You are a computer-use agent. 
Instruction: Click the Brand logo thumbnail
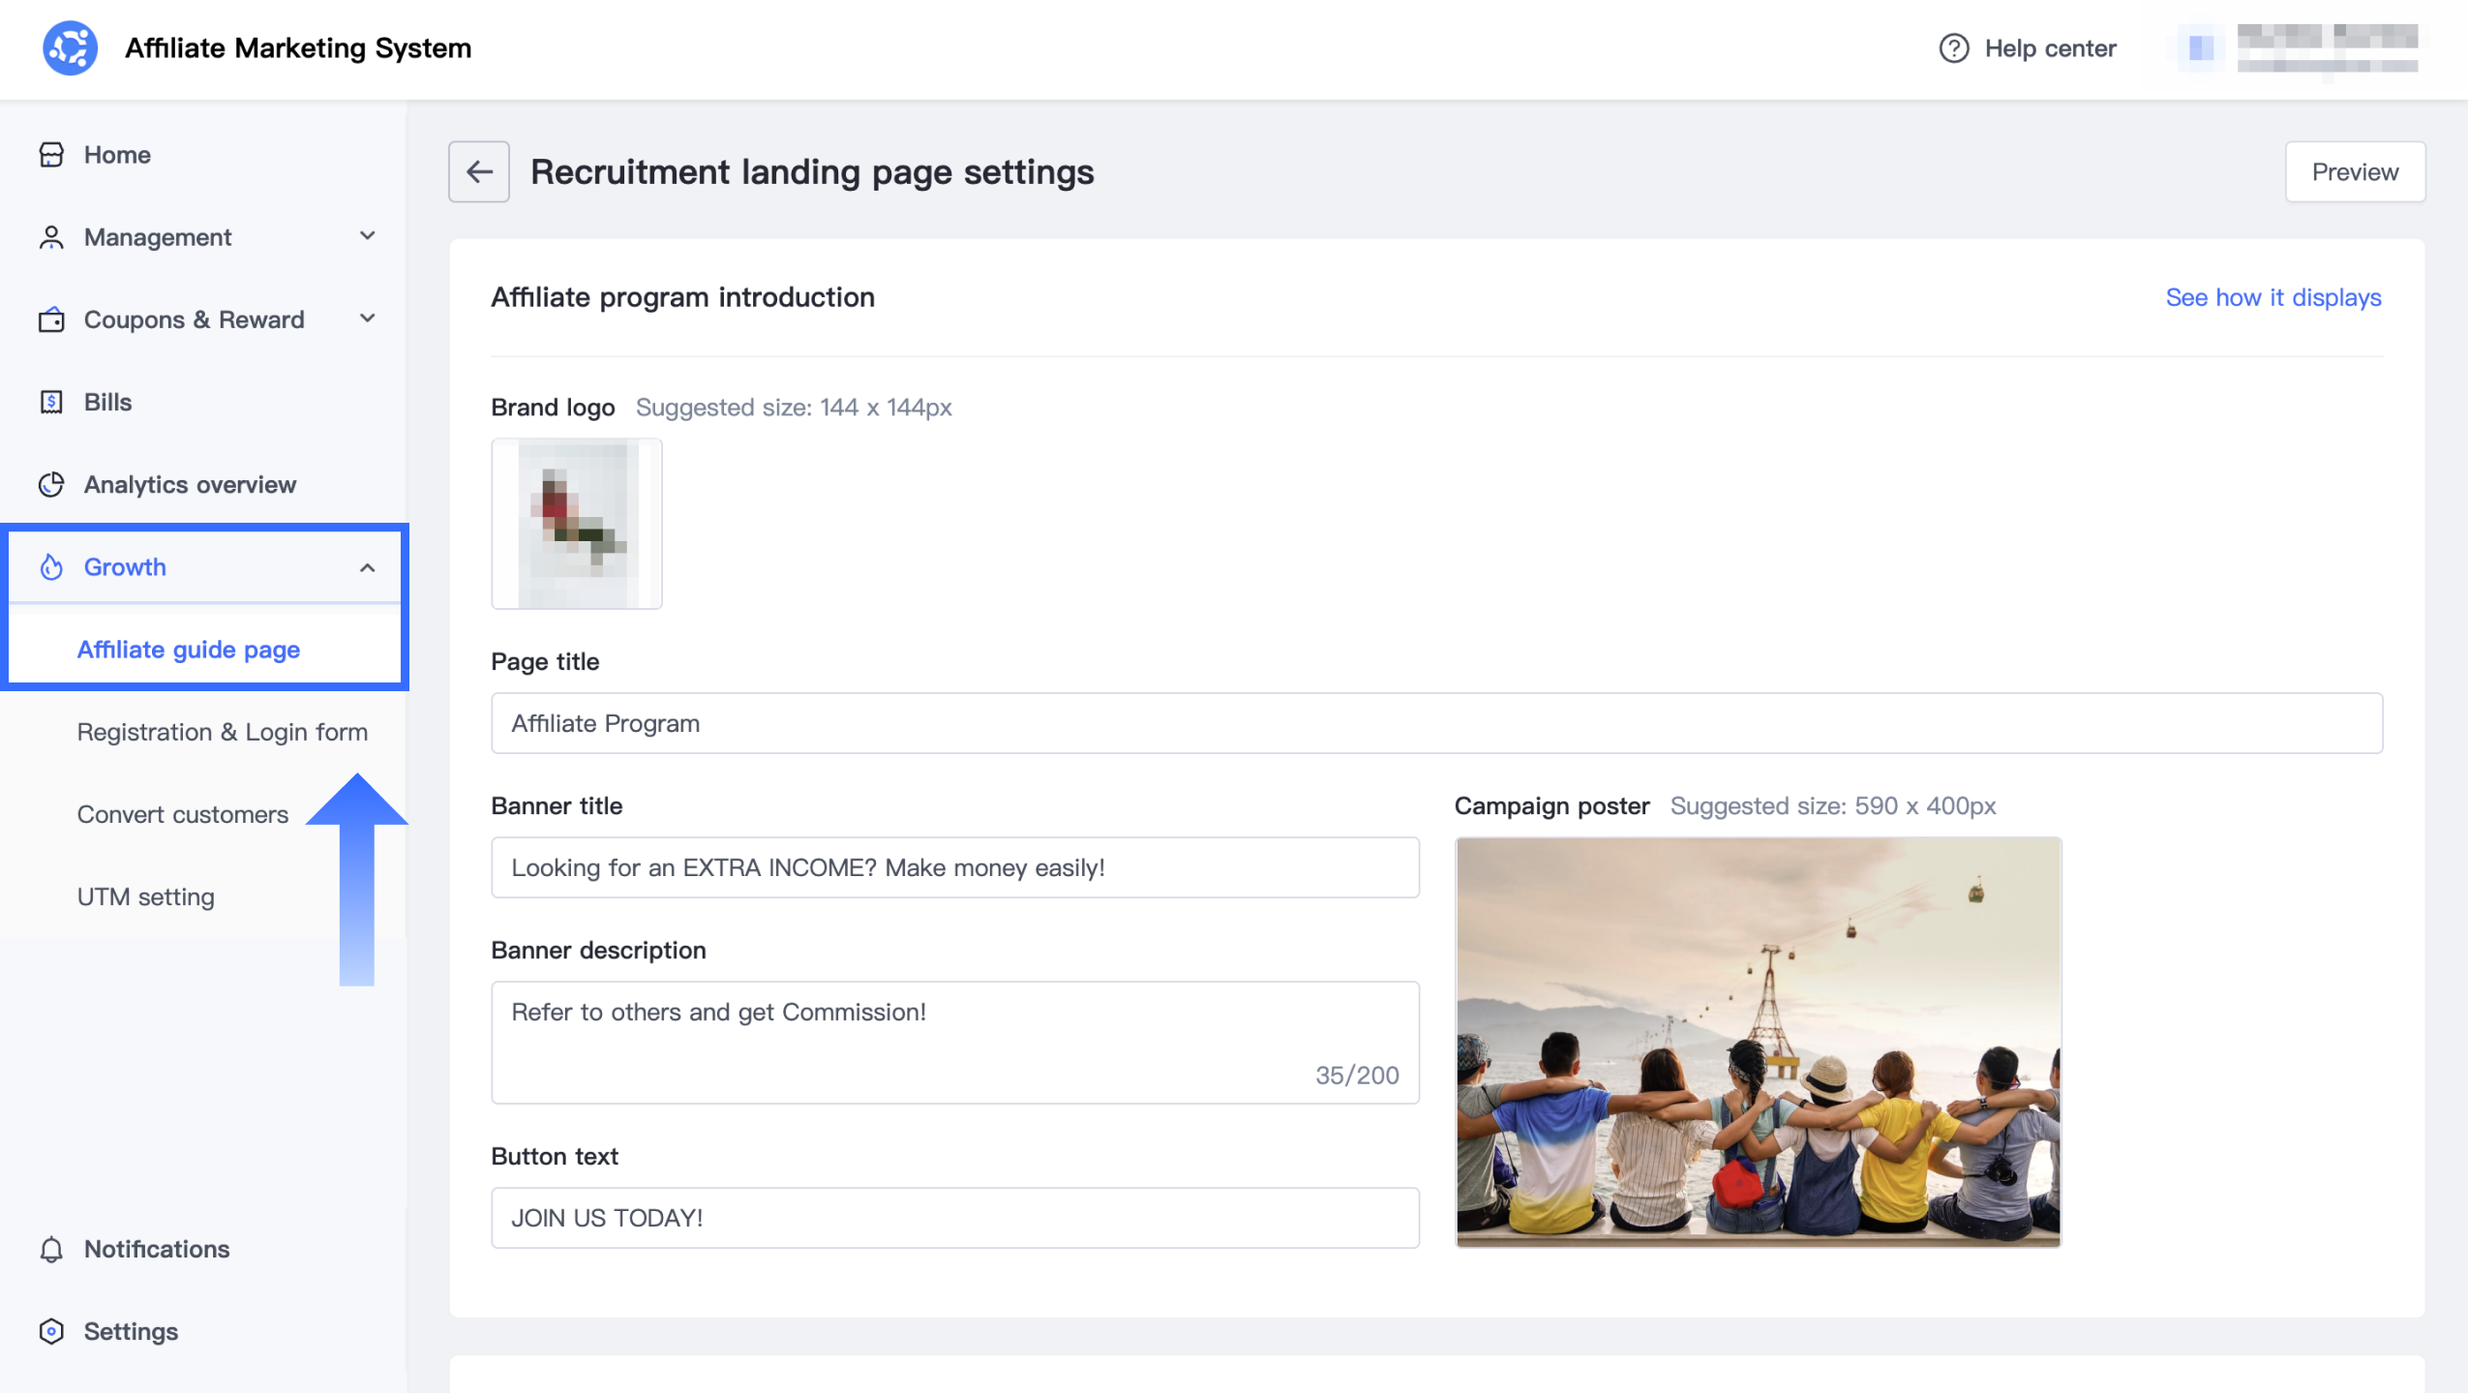click(576, 524)
